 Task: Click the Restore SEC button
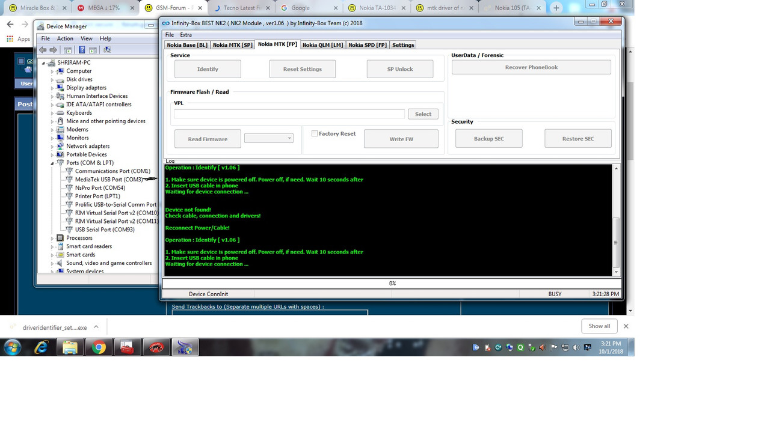pyautogui.click(x=578, y=139)
